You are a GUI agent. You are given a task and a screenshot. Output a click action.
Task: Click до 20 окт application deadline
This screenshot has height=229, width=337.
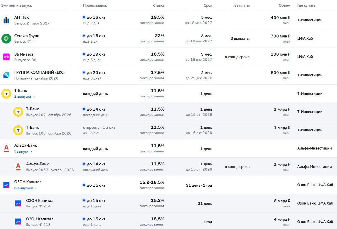[96, 73]
